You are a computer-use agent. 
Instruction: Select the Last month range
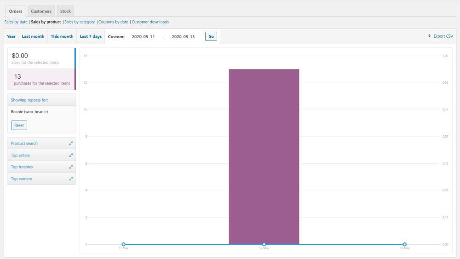[x=33, y=36]
